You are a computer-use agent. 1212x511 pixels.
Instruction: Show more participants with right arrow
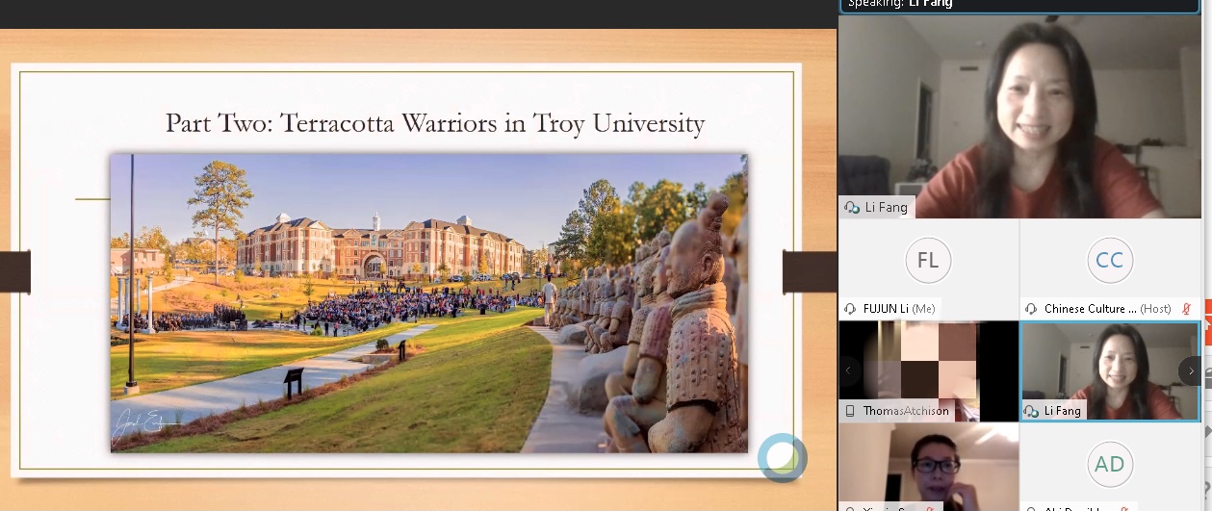tap(1191, 370)
